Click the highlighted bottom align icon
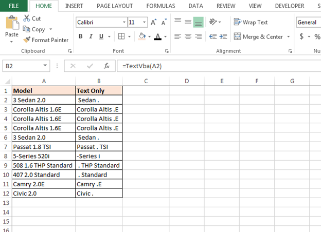This screenshot has width=321, height=232. pyautogui.click(x=198, y=22)
